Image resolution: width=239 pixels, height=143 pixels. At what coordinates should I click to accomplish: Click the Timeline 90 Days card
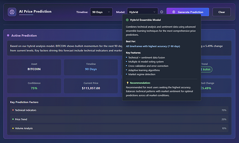[x=91, y=67]
